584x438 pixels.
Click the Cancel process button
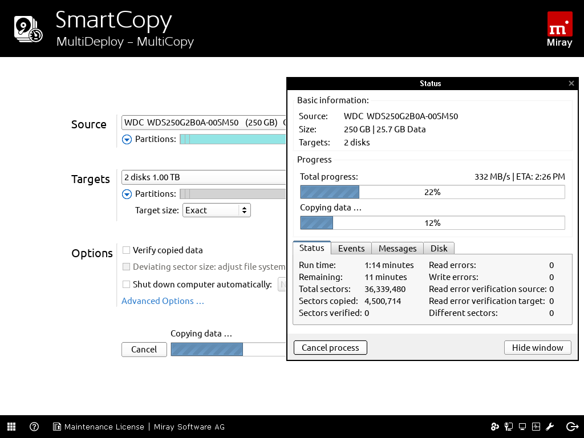tap(330, 347)
